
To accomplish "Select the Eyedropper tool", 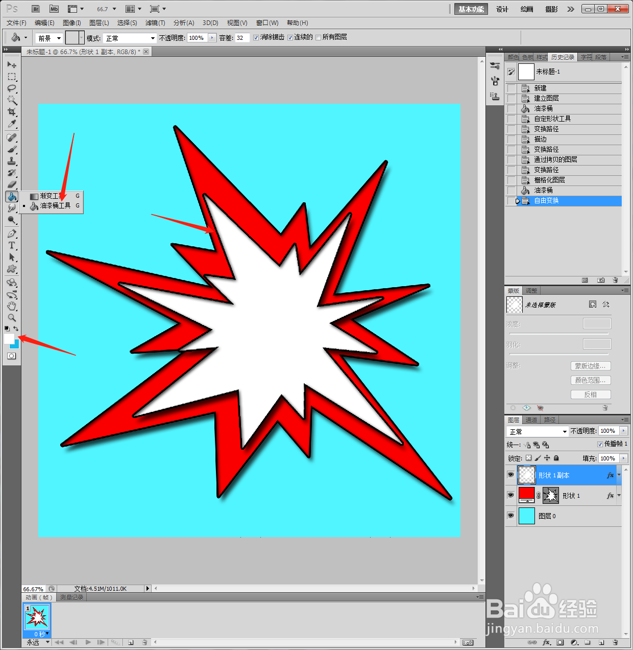I will pyautogui.click(x=12, y=124).
